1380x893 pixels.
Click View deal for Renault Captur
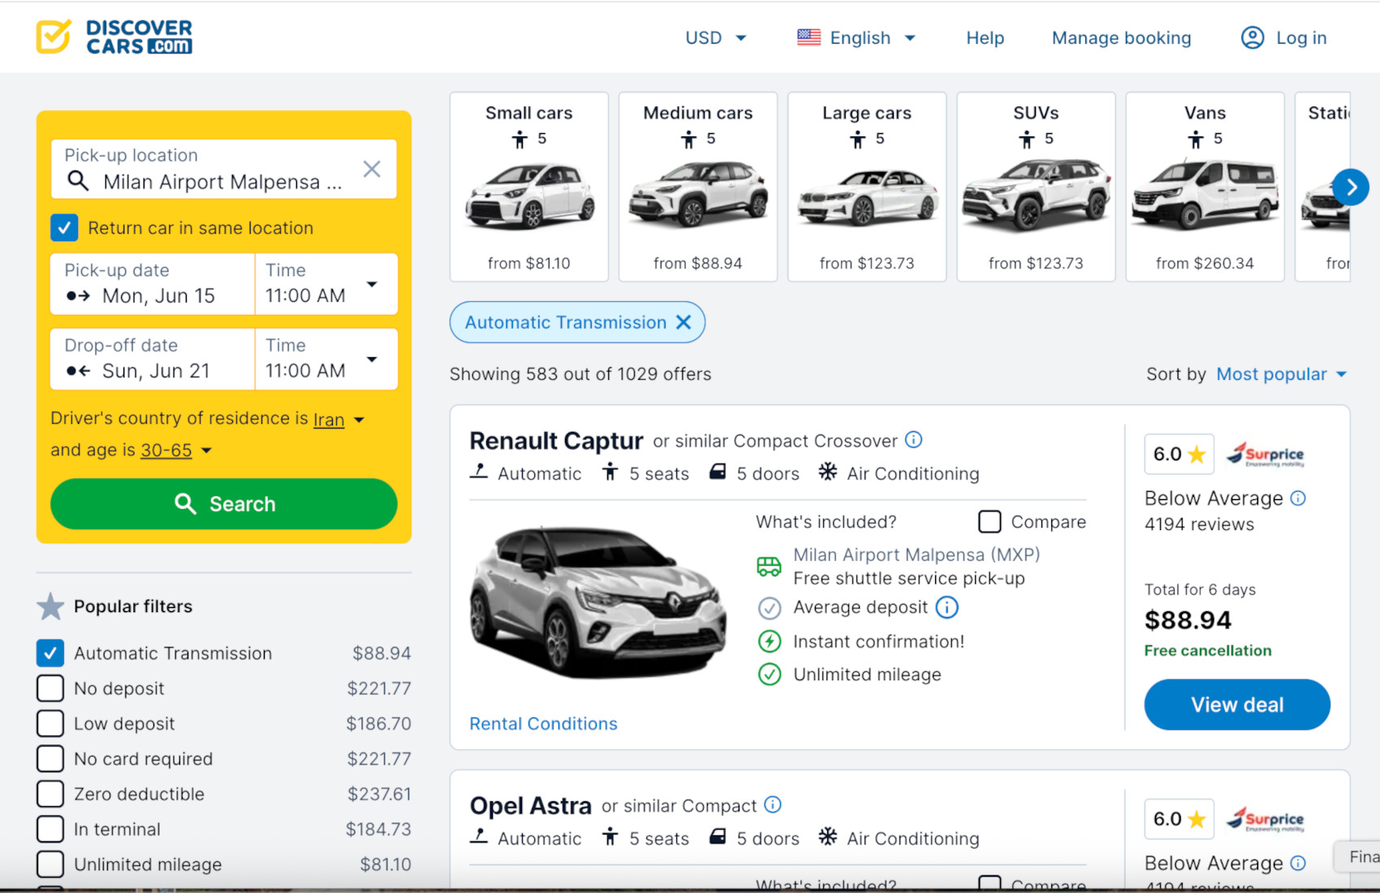(x=1237, y=705)
